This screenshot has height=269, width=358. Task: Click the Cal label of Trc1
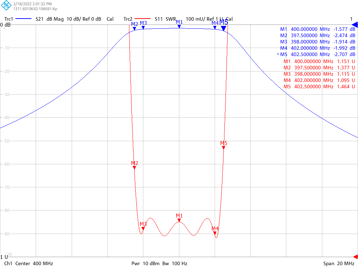click(x=110, y=19)
